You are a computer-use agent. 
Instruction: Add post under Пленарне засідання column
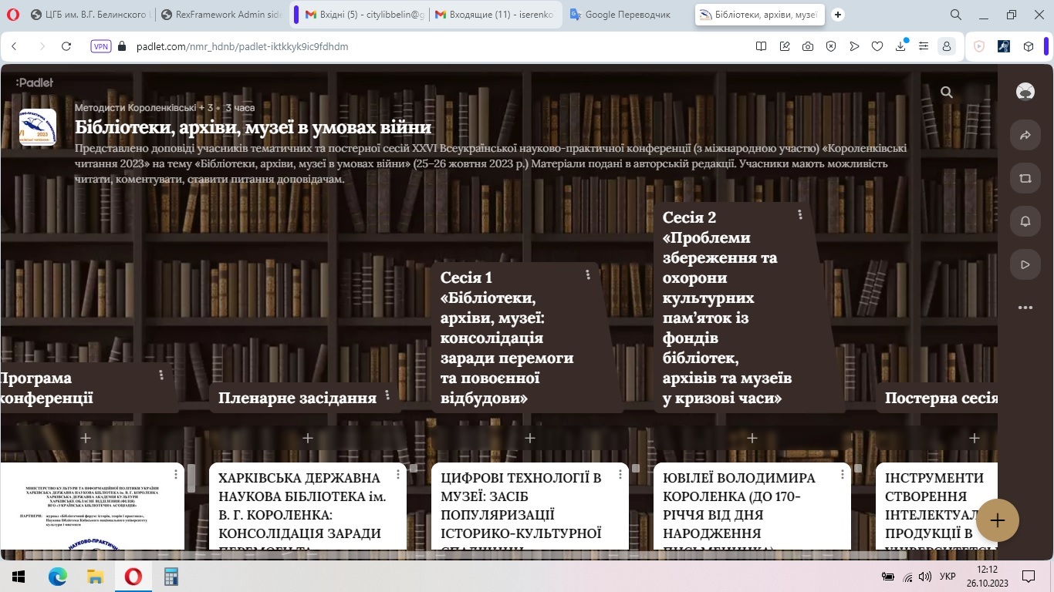pos(307,438)
